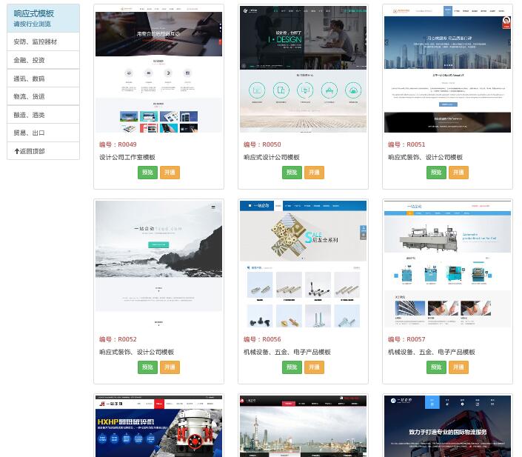Preview template R0057 with green button

click(436, 367)
